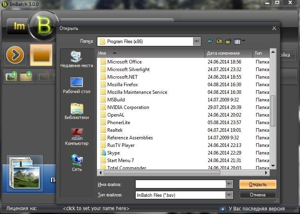300x214 pixels.
Task: Open Компьютер in places bar
Action: [77, 137]
